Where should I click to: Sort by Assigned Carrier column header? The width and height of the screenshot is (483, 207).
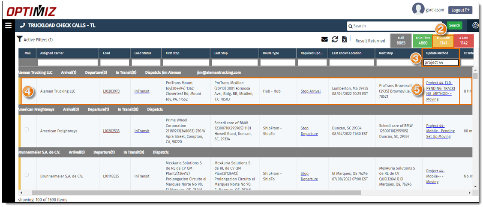[68, 53]
